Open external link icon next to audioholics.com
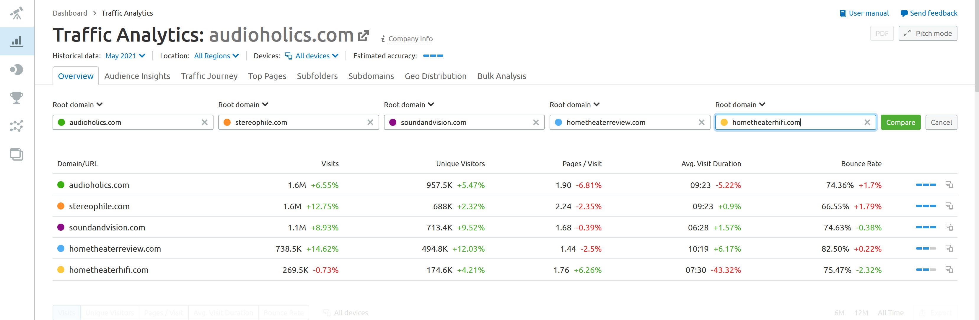The height and width of the screenshot is (320, 979). pyautogui.click(x=364, y=36)
